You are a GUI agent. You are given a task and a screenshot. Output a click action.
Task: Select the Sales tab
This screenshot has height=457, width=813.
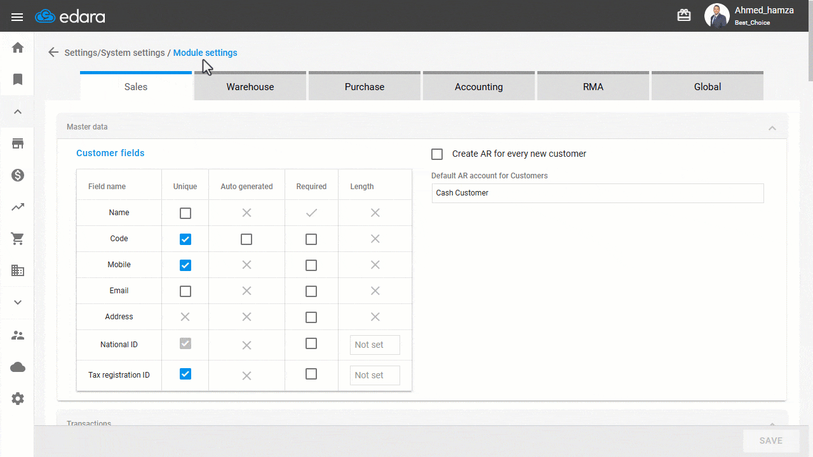(136, 86)
